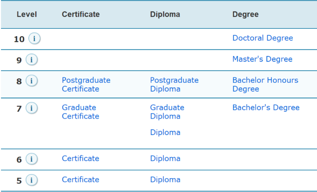
Task: Open the Postgraduate Diploma link
Action: coord(174,85)
